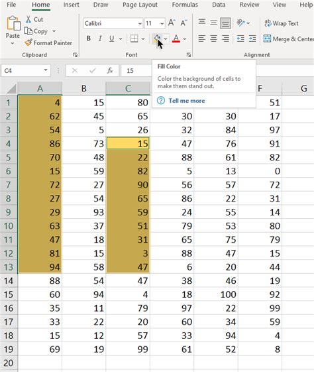Open the font size dropdown

[x=162, y=23]
